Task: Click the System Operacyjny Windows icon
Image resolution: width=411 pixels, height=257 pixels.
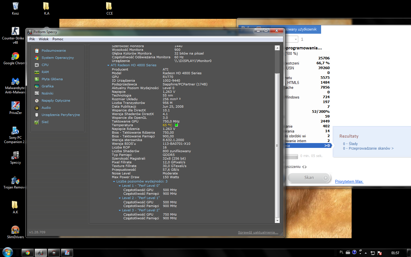Action: [x=37, y=58]
